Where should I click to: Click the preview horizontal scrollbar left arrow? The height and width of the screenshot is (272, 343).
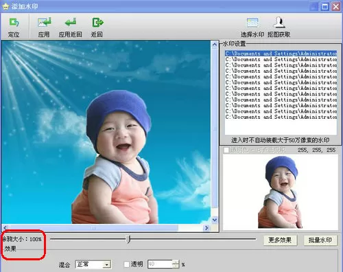[5, 228]
